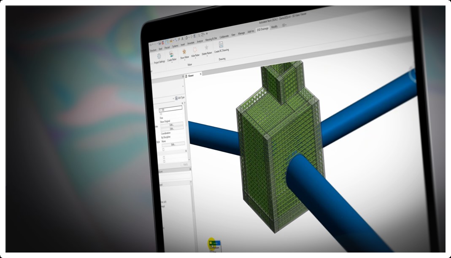Image resolution: width=451 pixels, height=258 pixels.
Task: Open the Manage ribbon tab
Action: [241, 33]
